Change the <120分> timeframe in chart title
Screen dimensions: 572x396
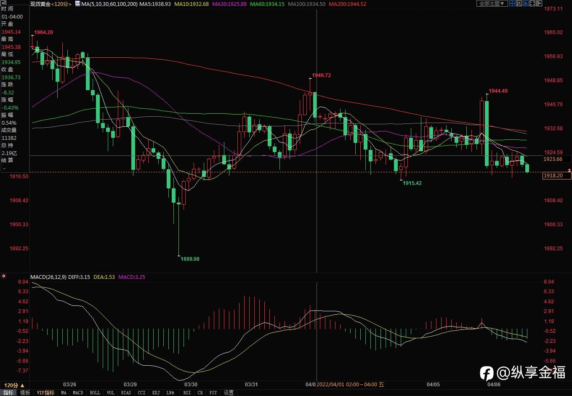point(61,4)
